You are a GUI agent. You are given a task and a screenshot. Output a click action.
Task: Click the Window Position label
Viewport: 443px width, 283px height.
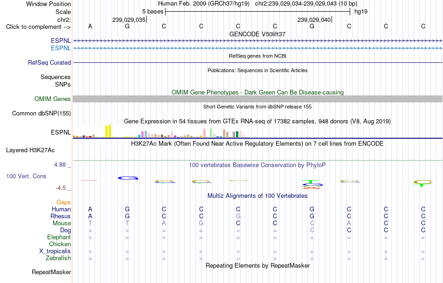click(x=48, y=4)
